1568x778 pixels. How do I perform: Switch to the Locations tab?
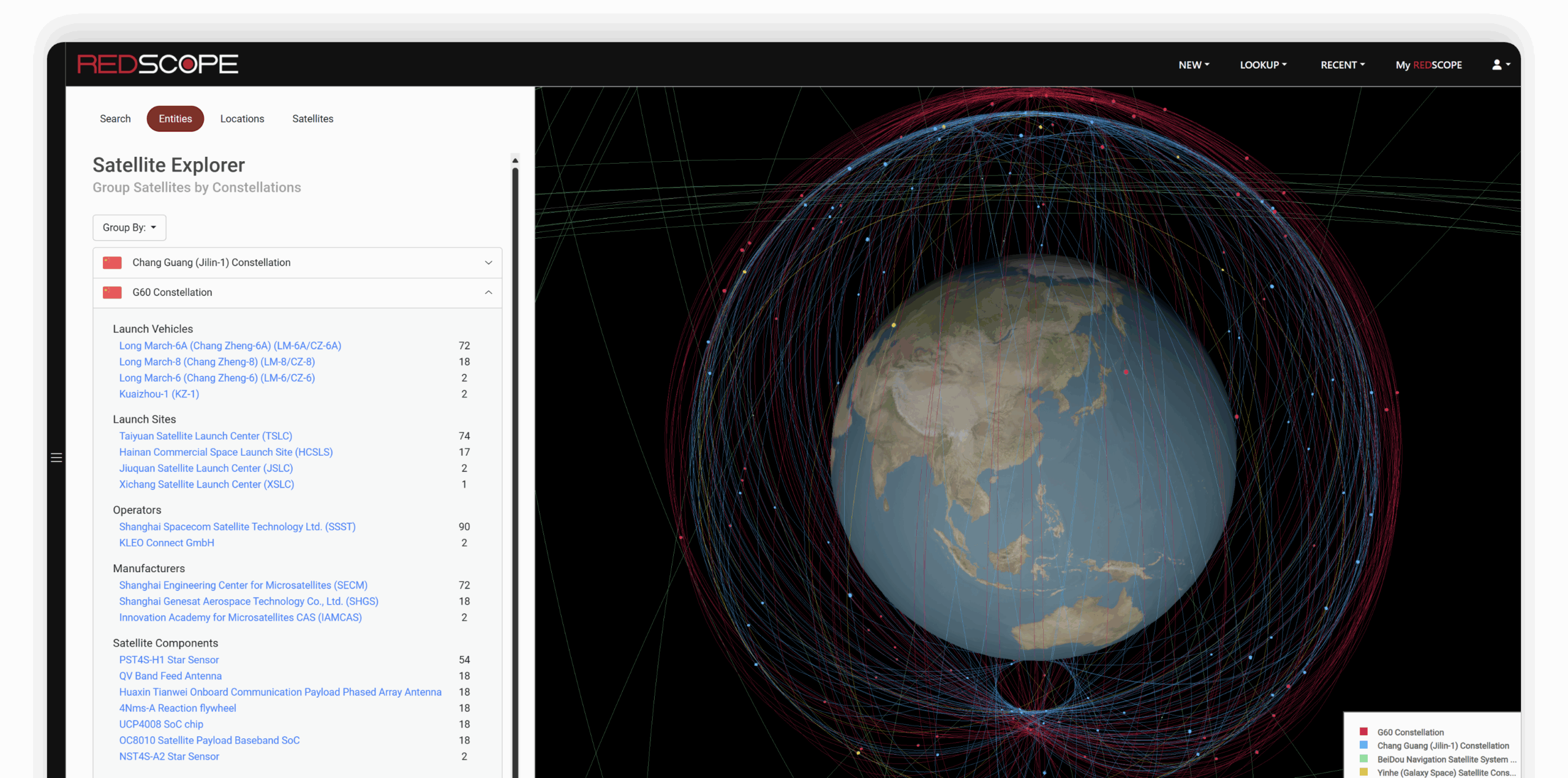[x=242, y=119]
